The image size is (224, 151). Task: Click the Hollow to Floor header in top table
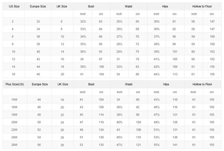(202, 6)
